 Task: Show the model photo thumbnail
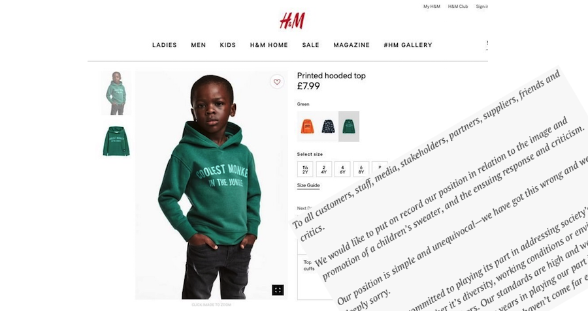pos(116,93)
